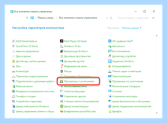
Task: Click the HD-графика Intel icon
Action: (110, 41)
